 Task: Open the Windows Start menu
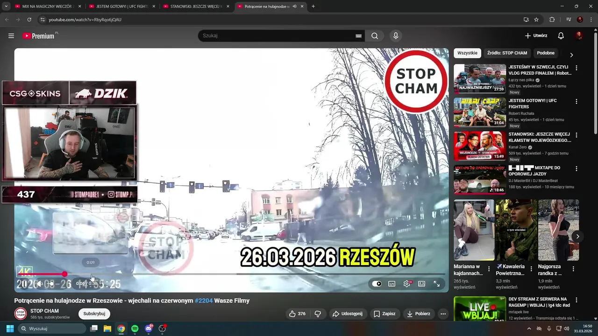(10, 329)
